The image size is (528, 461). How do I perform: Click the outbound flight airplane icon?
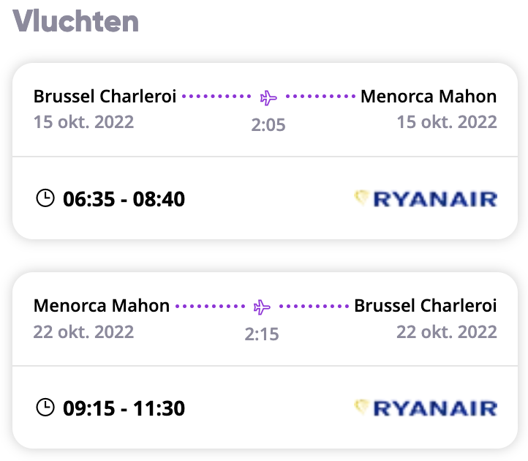[x=268, y=98]
